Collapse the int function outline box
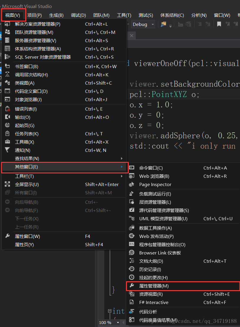This screenshot has width=240, height=327. click(x=110, y=311)
